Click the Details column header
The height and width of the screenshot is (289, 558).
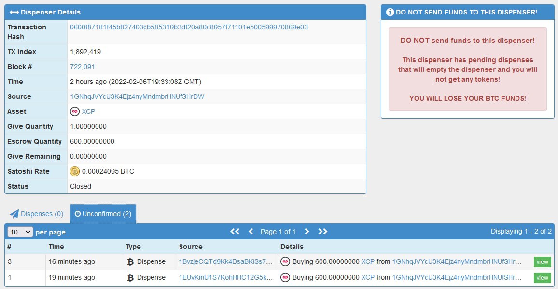point(292,246)
